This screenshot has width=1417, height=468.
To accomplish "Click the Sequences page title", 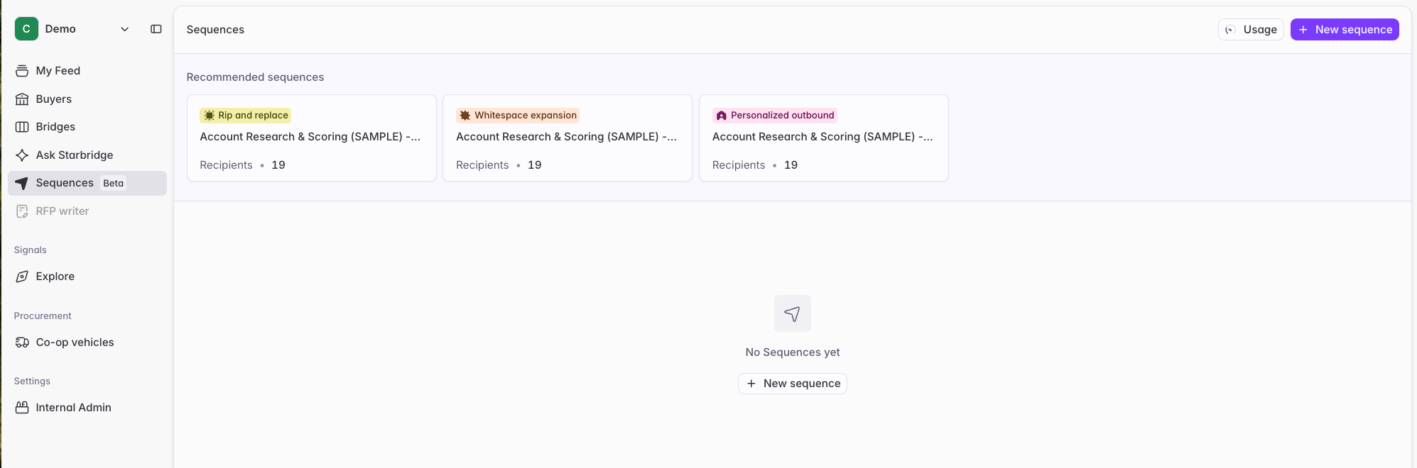I will tap(215, 30).
